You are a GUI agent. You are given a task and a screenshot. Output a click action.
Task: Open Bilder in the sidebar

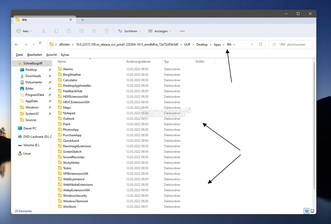click(x=29, y=89)
